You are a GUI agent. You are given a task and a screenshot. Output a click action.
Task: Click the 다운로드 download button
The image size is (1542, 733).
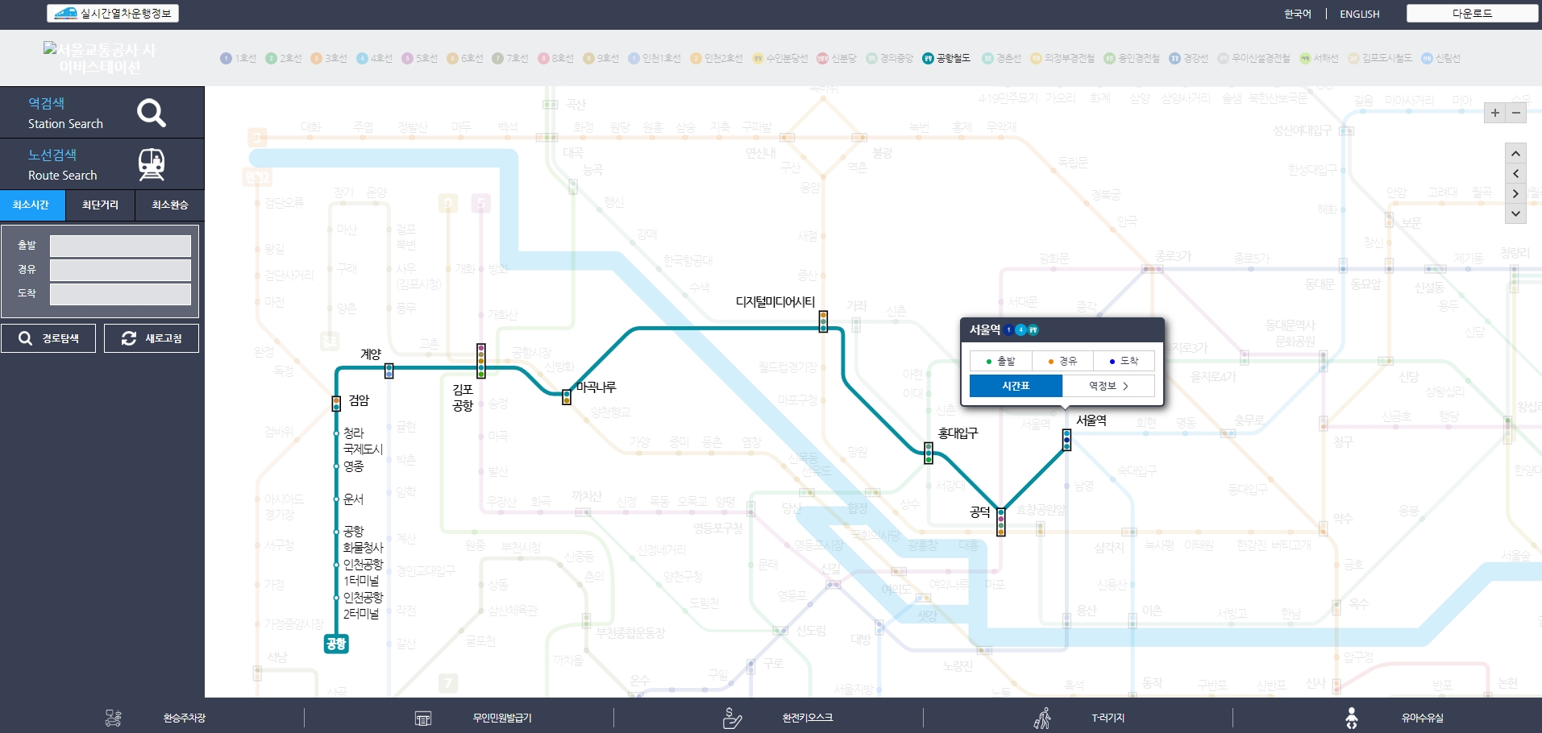coord(1472,13)
